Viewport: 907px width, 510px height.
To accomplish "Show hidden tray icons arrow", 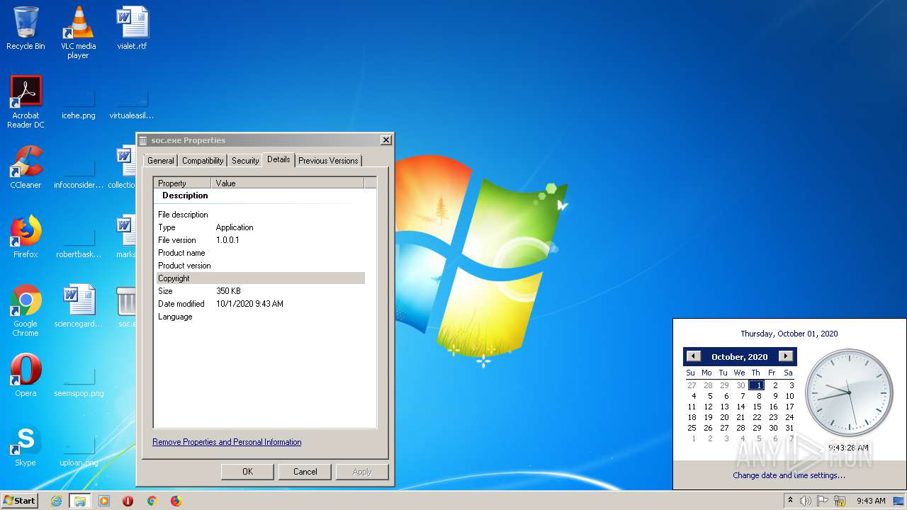I will click(789, 501).
